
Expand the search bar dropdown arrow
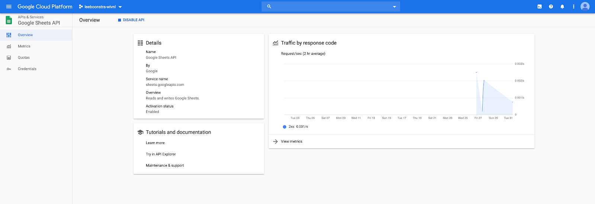pos(394,7)
